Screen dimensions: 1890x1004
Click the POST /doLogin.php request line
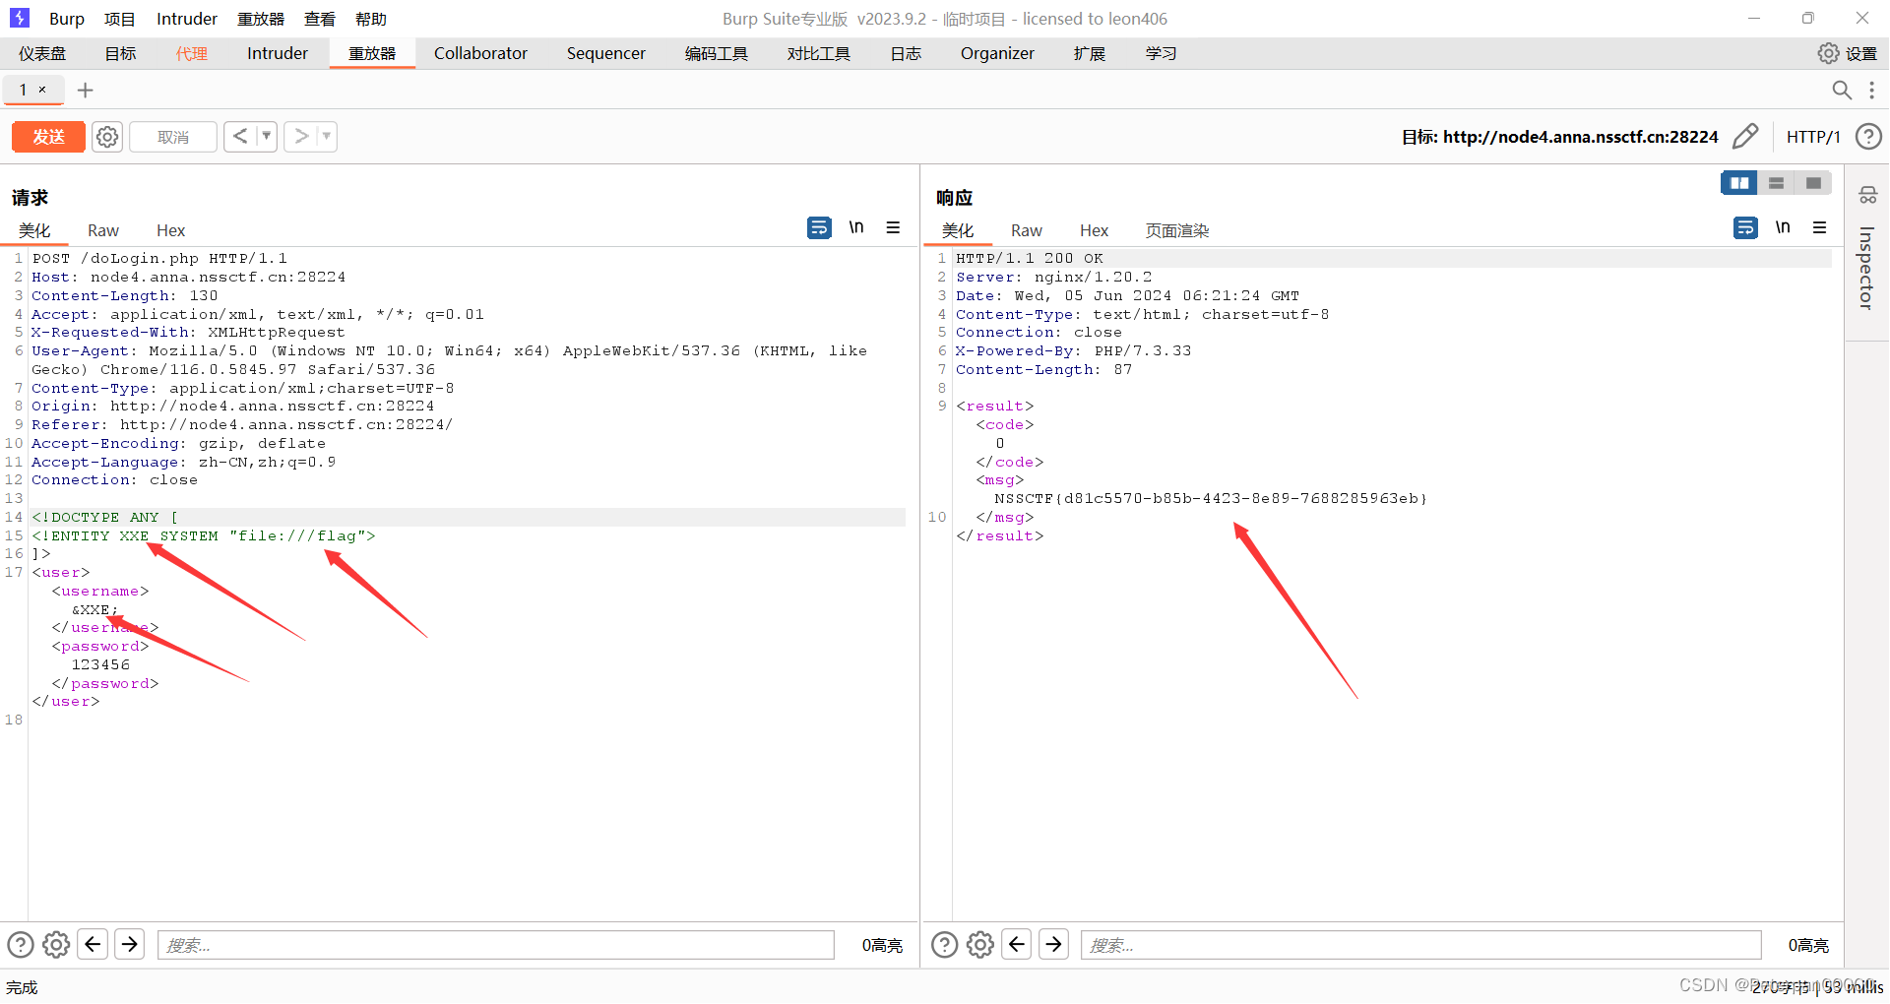(159, 259)
